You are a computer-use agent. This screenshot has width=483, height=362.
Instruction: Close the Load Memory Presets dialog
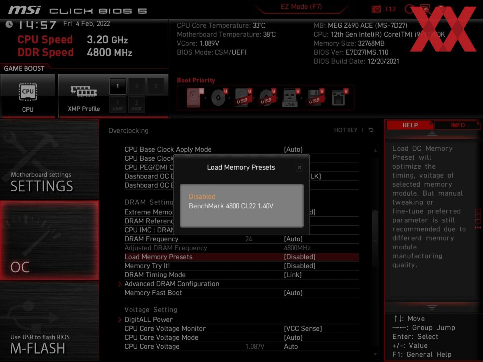click(x=299, y=167)
